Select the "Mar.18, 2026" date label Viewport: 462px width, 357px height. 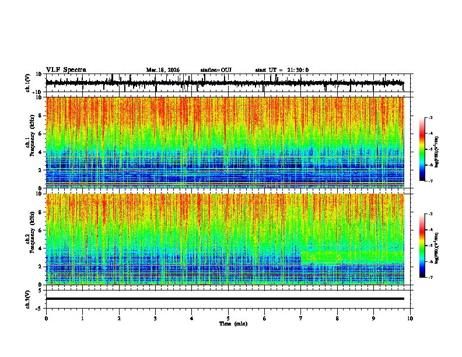pos(163,70)
